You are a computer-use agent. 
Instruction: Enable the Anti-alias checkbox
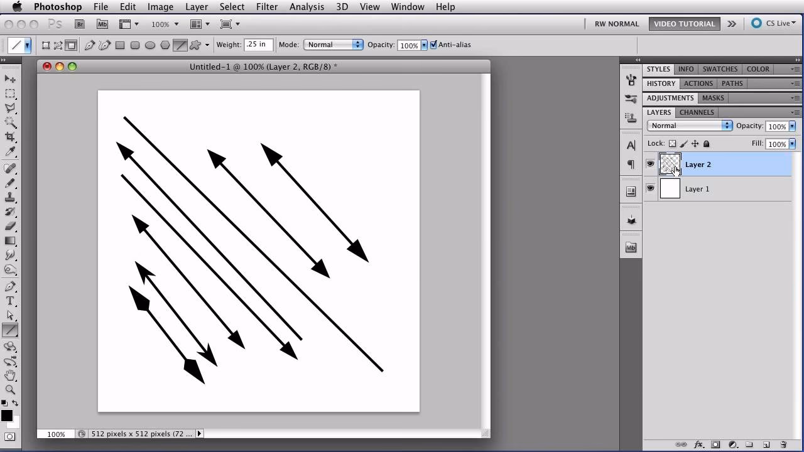click(x=433, y=45)
